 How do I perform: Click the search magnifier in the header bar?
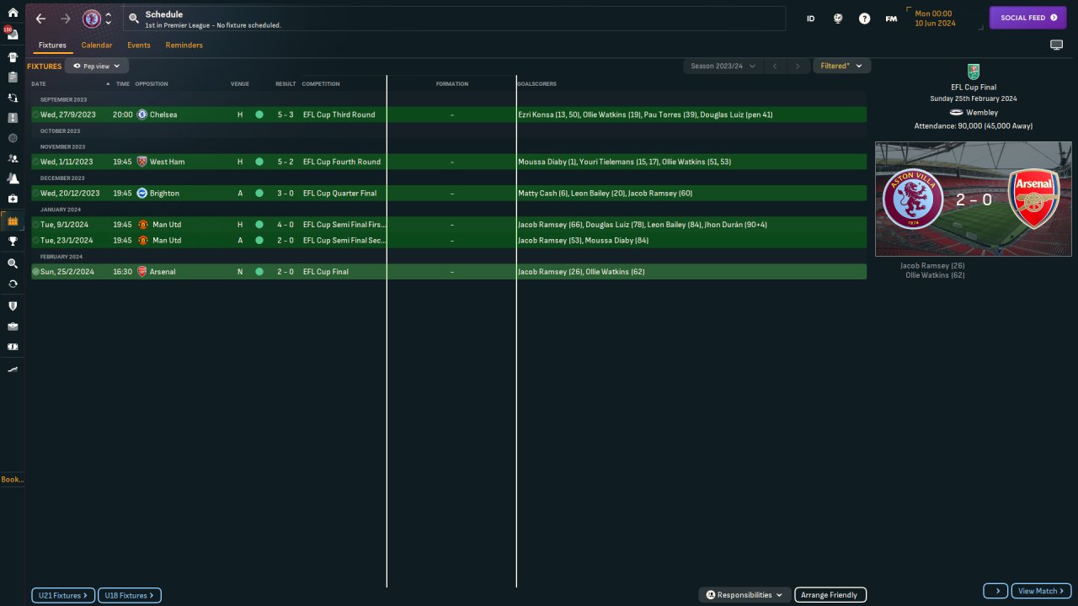pos(134,19)
